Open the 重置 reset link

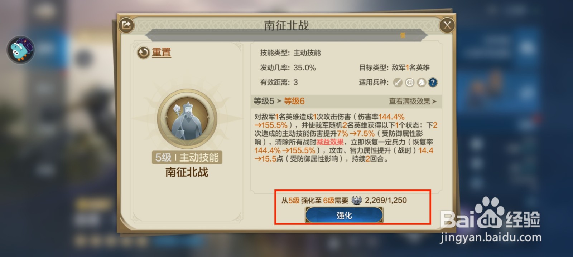[162, 53]
